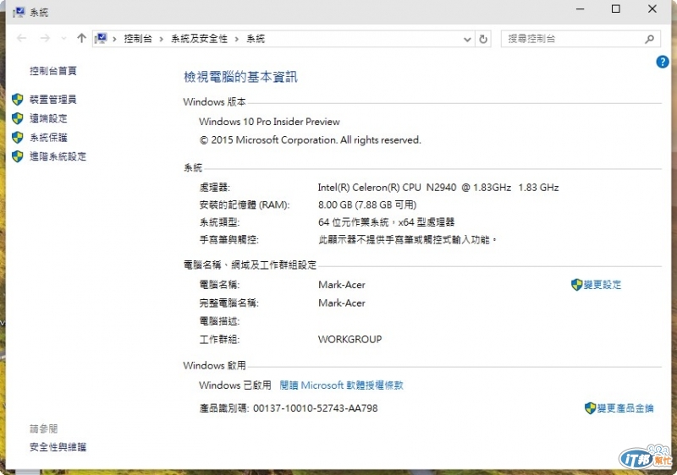Click the pen and touch value 此顯示器不提供手寫筆

point(408,240)
